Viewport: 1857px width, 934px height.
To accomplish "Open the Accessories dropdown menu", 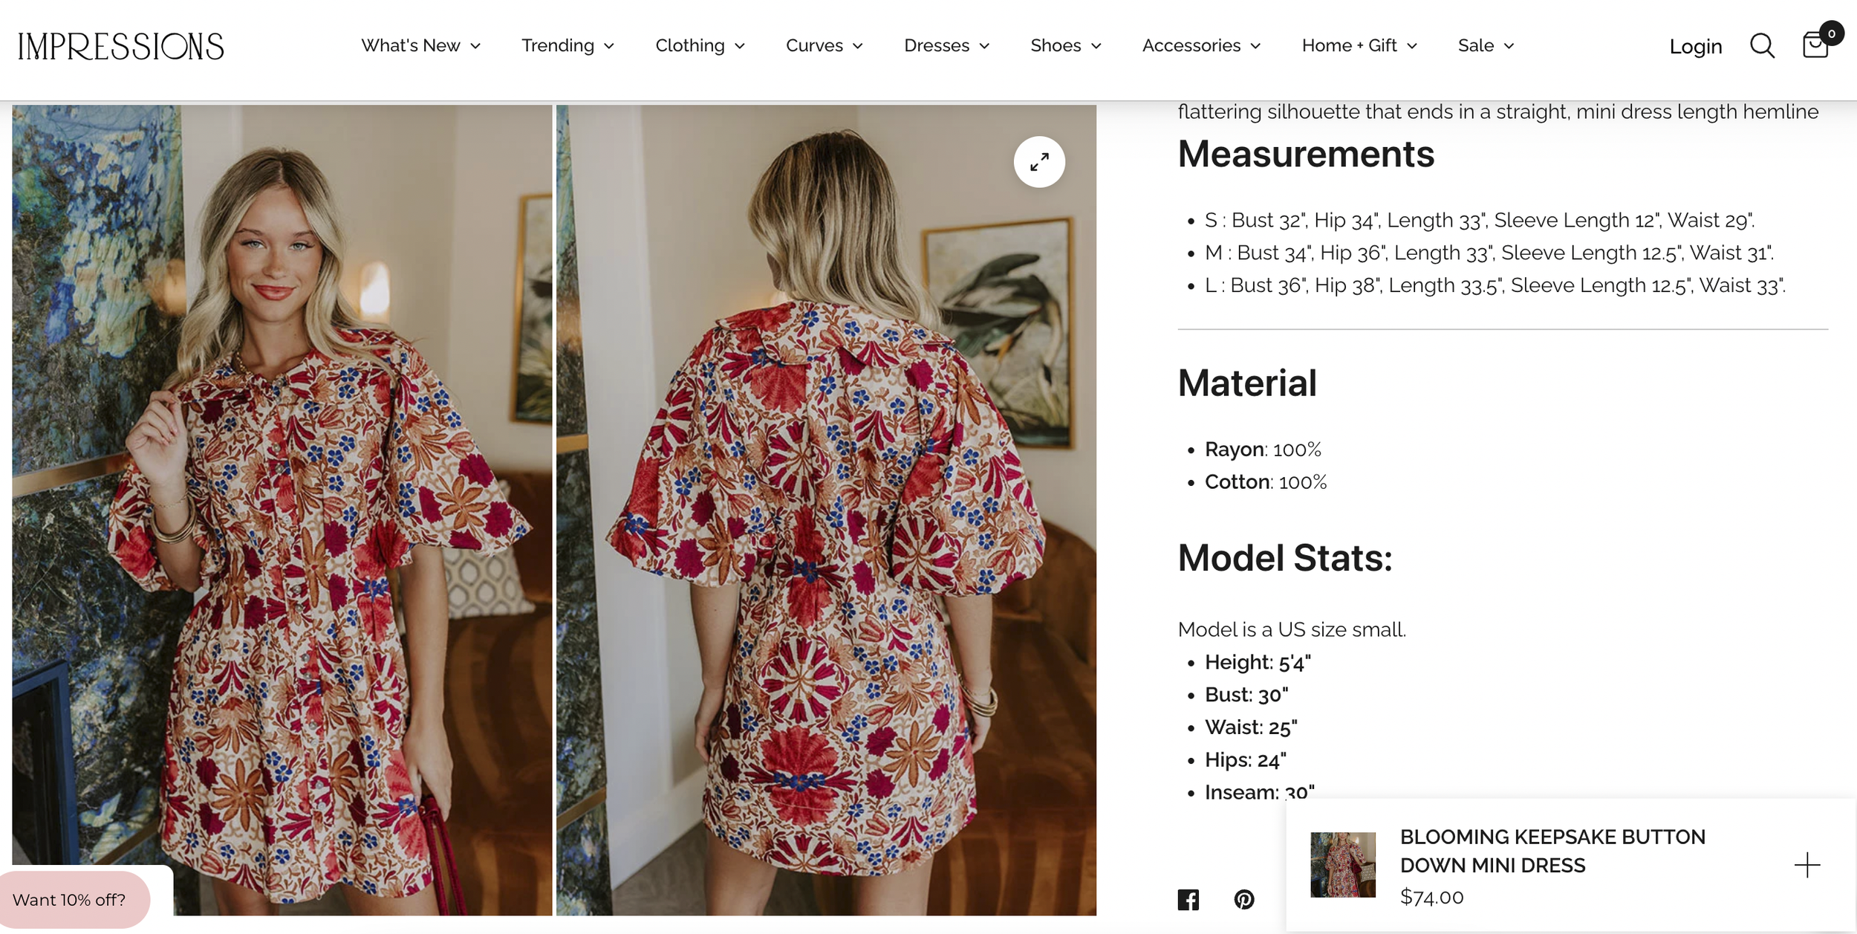I will coord(1202,45).
